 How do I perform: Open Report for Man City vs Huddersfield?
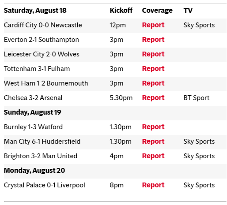tap(153, 142)
